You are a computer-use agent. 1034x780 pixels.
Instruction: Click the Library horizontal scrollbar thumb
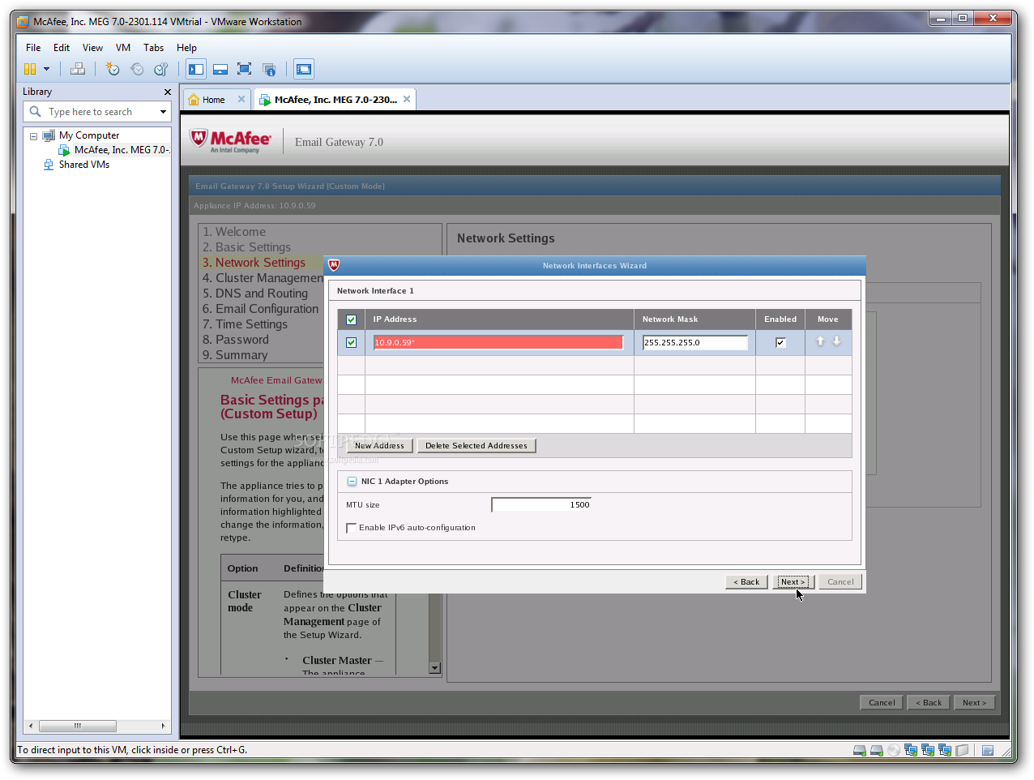[x=78, y=726]
